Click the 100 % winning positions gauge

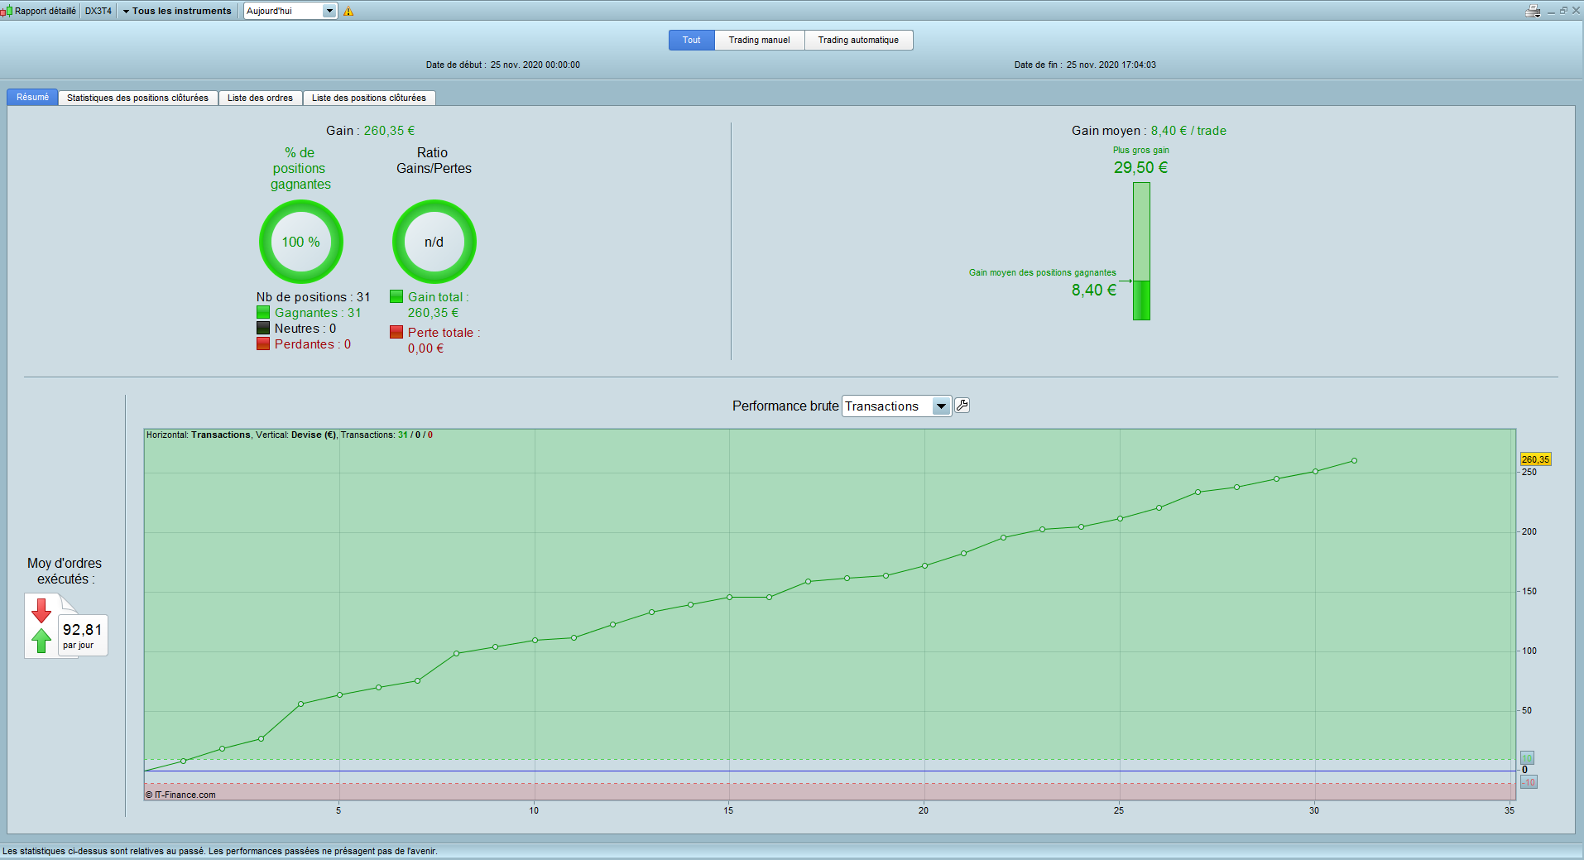pyautogui.click(x=301, y=242)
